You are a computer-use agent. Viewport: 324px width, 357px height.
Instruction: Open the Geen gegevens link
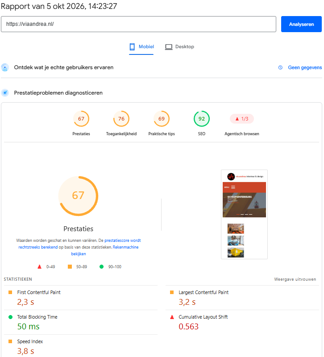pos(305,67)
